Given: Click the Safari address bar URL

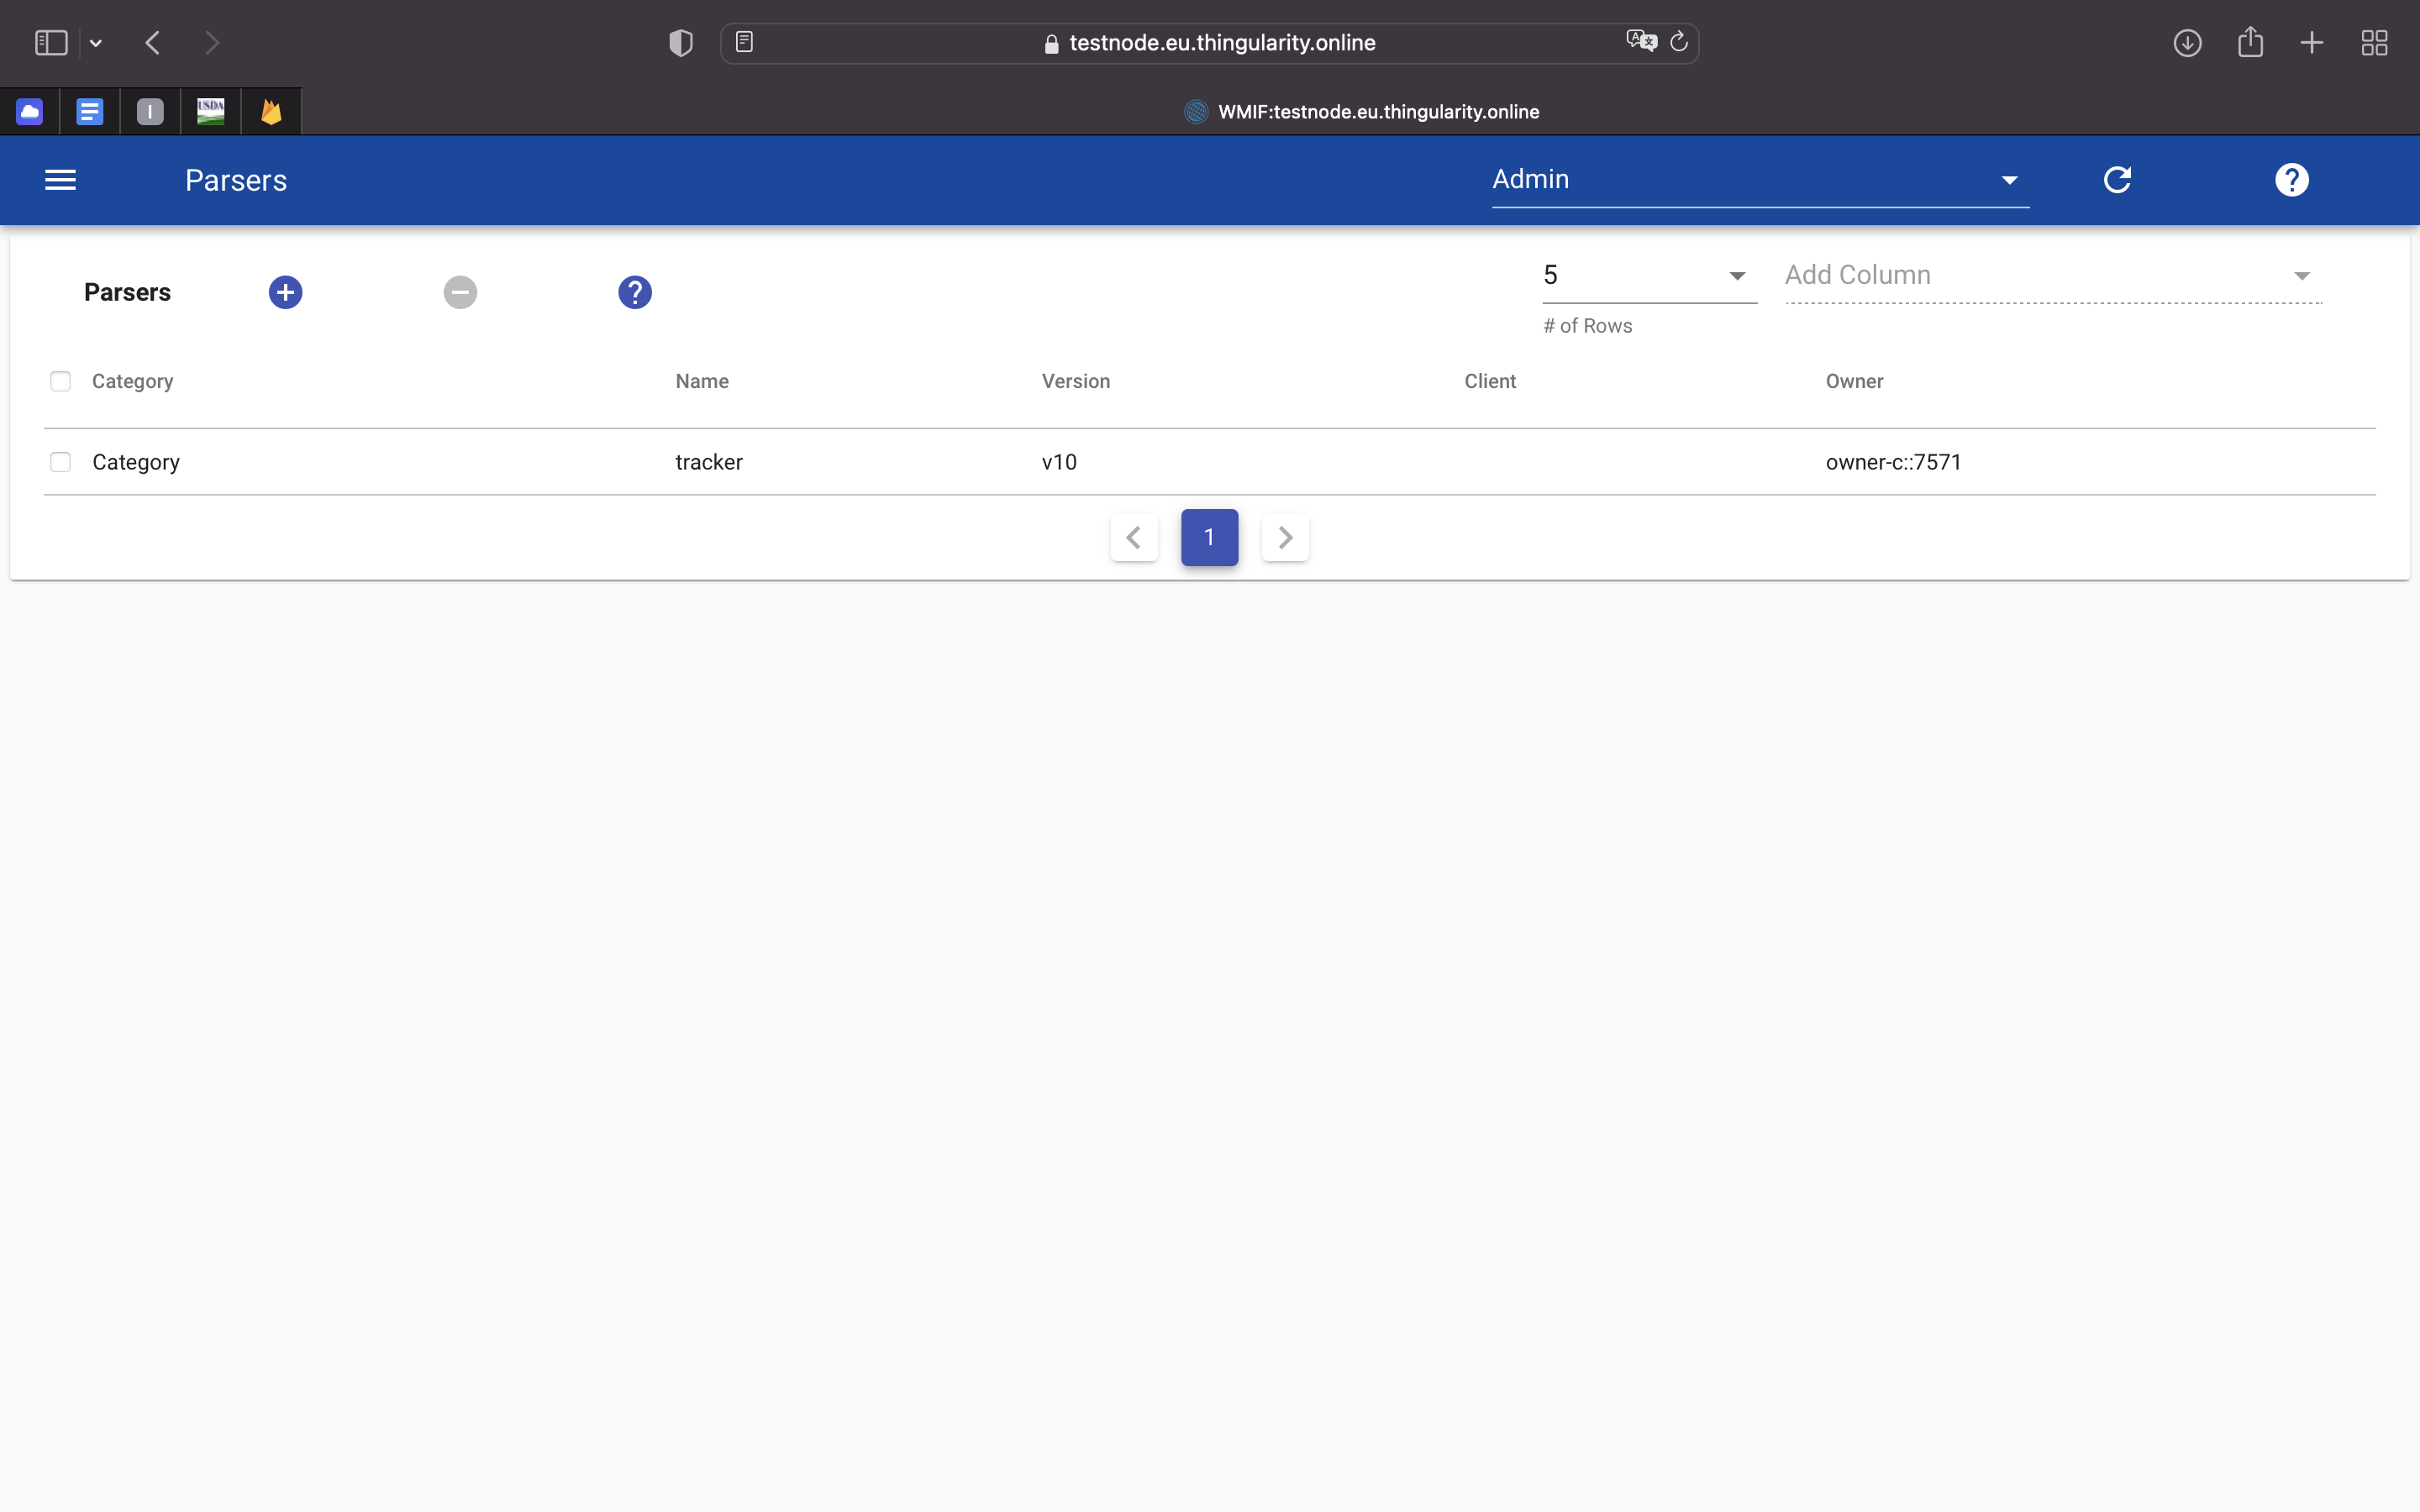Looking at the screenshot, I should tap(1221, 43).
